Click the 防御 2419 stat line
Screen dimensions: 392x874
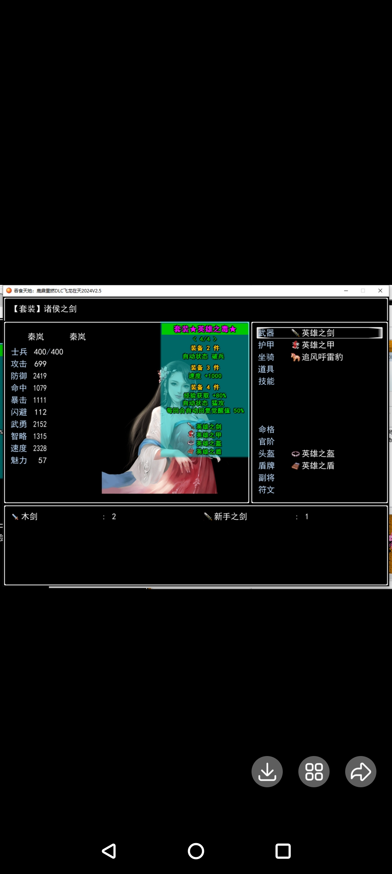click(29, 376)
